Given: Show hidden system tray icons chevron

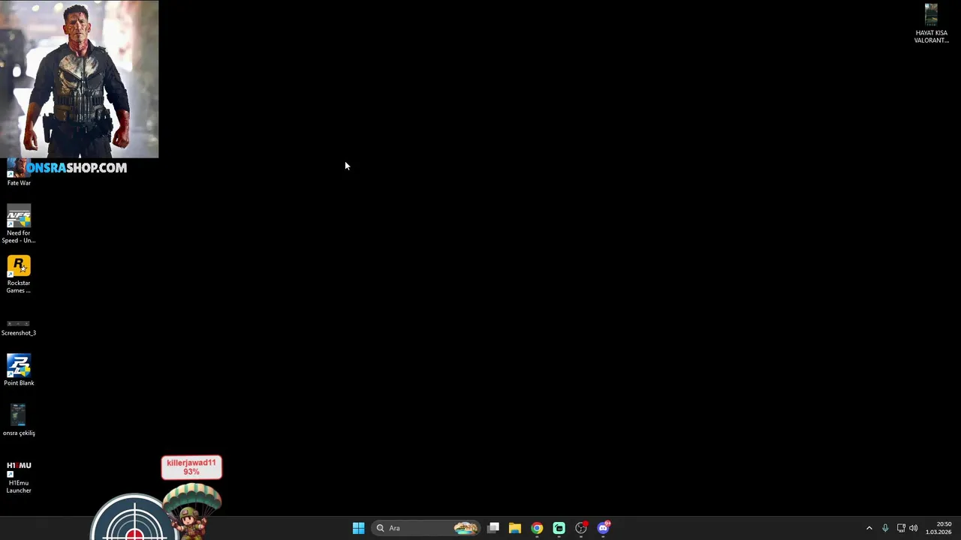Looking at the screenshot, I should [869, 528].
